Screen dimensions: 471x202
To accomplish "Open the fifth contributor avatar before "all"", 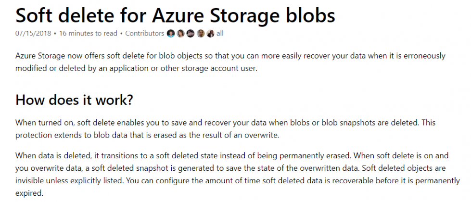I will 210,34.
